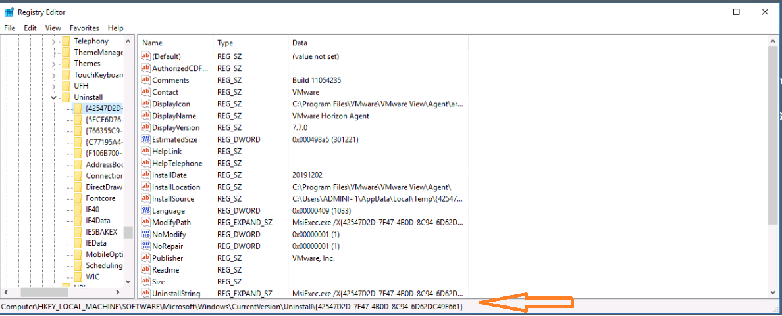Select the {5FCE6D76- subkey
This screenshot has width=782, height=316.
104,120
